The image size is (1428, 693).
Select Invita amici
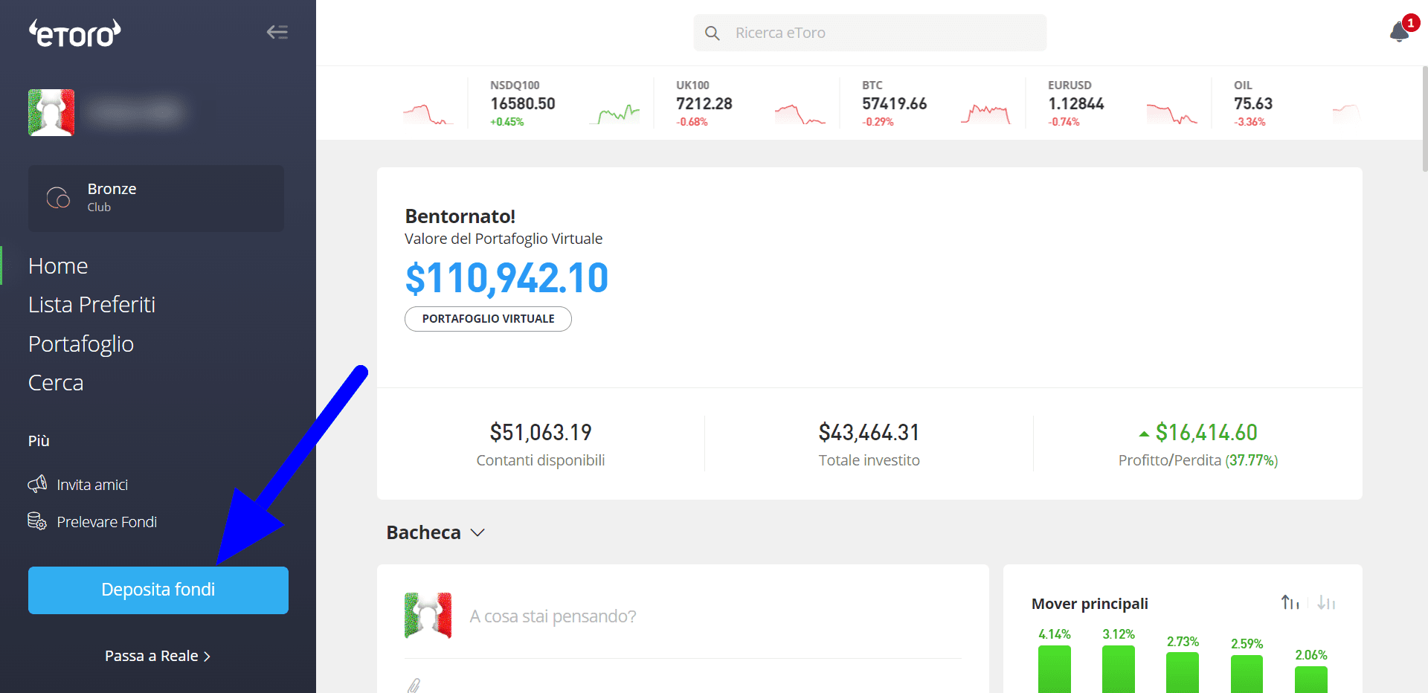click(92, 485)
